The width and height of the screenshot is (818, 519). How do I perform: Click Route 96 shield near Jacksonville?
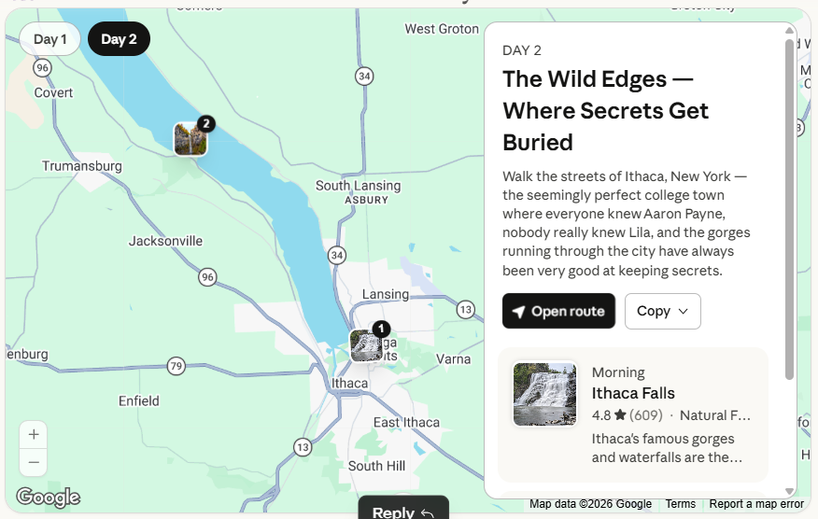click(x=207, y=276)
